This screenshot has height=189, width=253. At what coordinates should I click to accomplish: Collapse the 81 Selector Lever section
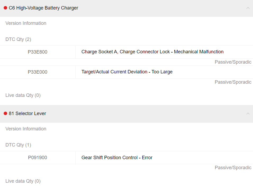(248, 114)
